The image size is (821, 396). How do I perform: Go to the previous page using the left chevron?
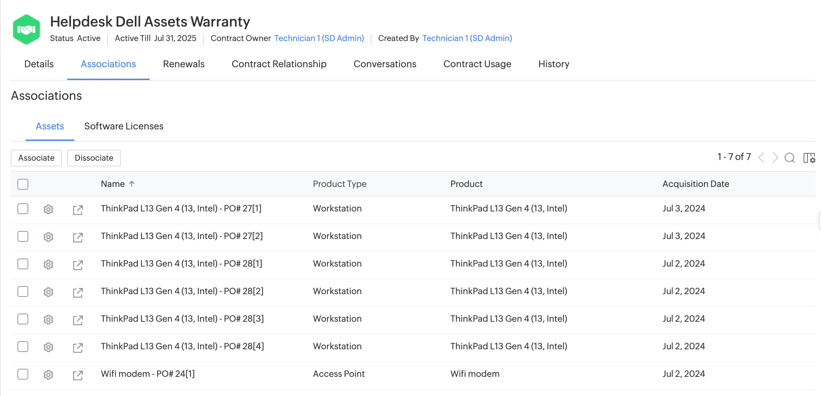(761, 157)
